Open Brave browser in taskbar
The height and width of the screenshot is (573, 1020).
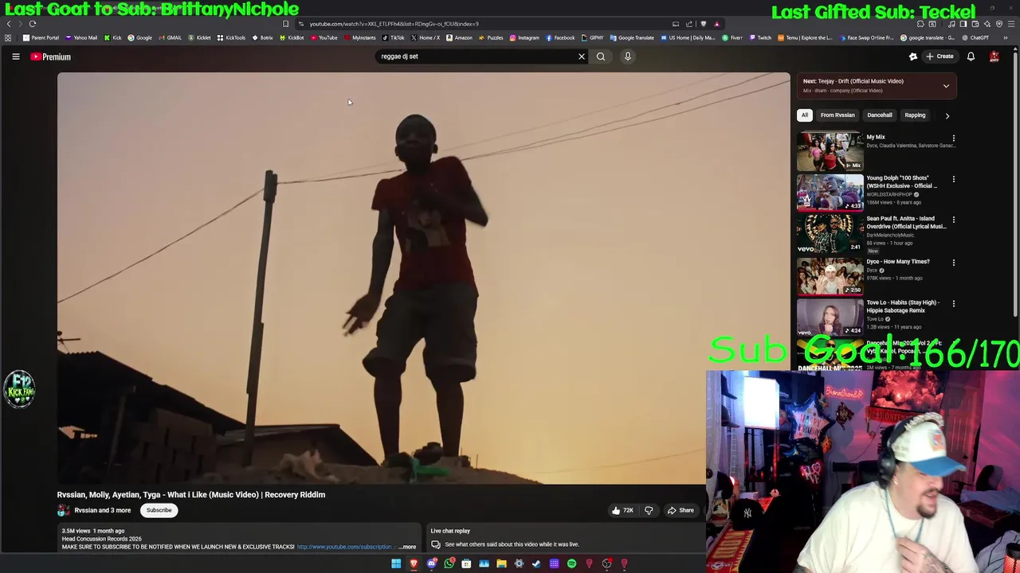[x=414, y=563]
